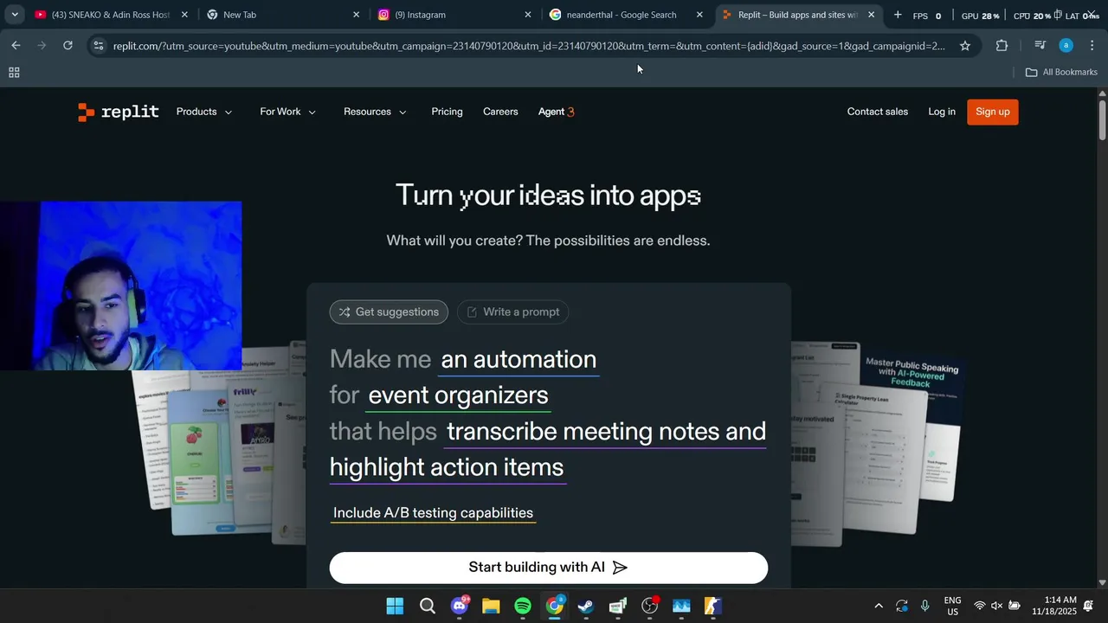Click the send arrow icon after Start building
The height and width of the screenshot is (623, 1108).
[x=620, y=568]
